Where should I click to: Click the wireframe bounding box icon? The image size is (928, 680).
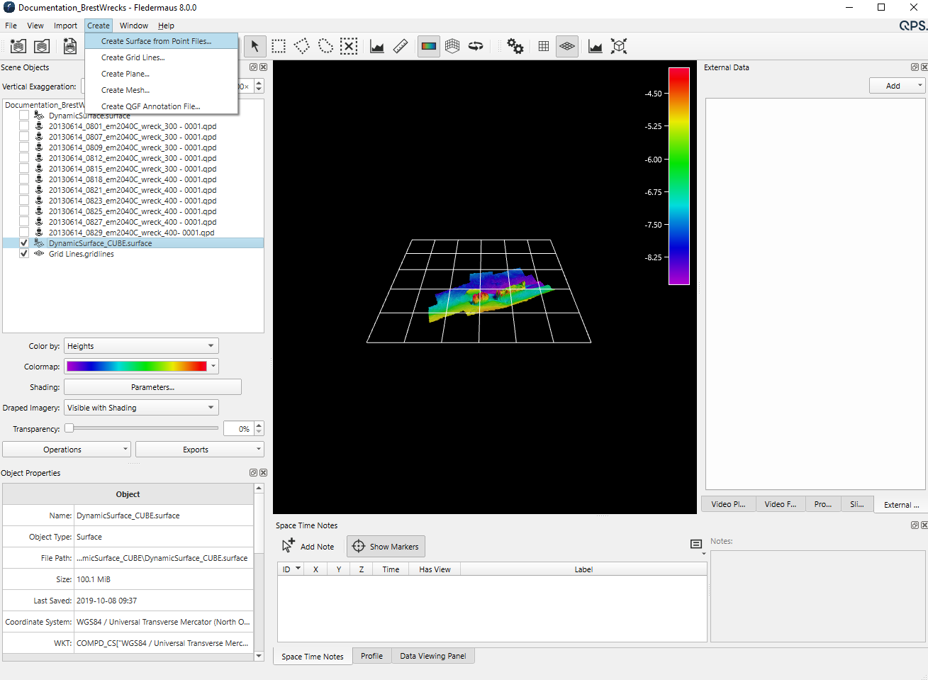tap(619, 47)
